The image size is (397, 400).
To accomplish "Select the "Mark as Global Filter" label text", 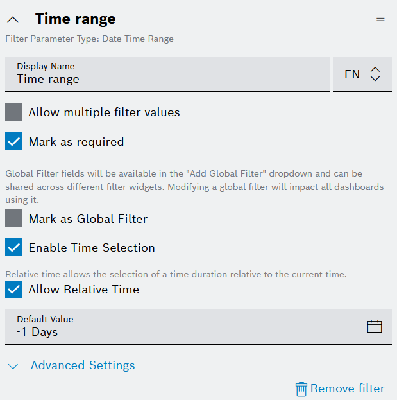I will (x=88, y=219).
